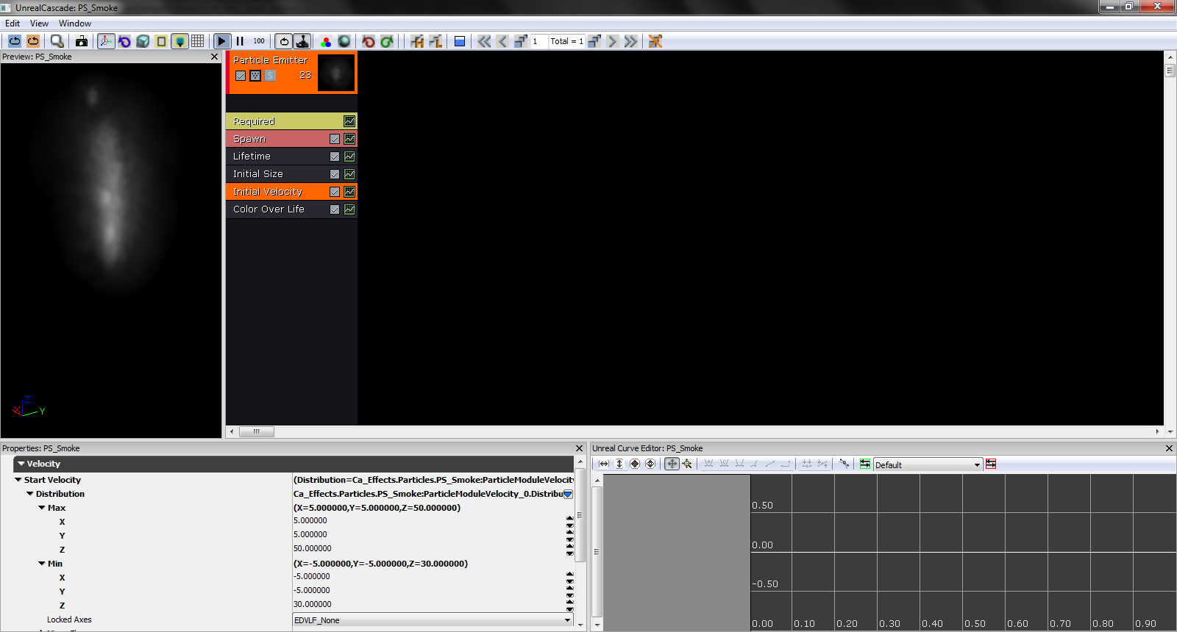Open the Locked Axes dropdown

[567, 620]
